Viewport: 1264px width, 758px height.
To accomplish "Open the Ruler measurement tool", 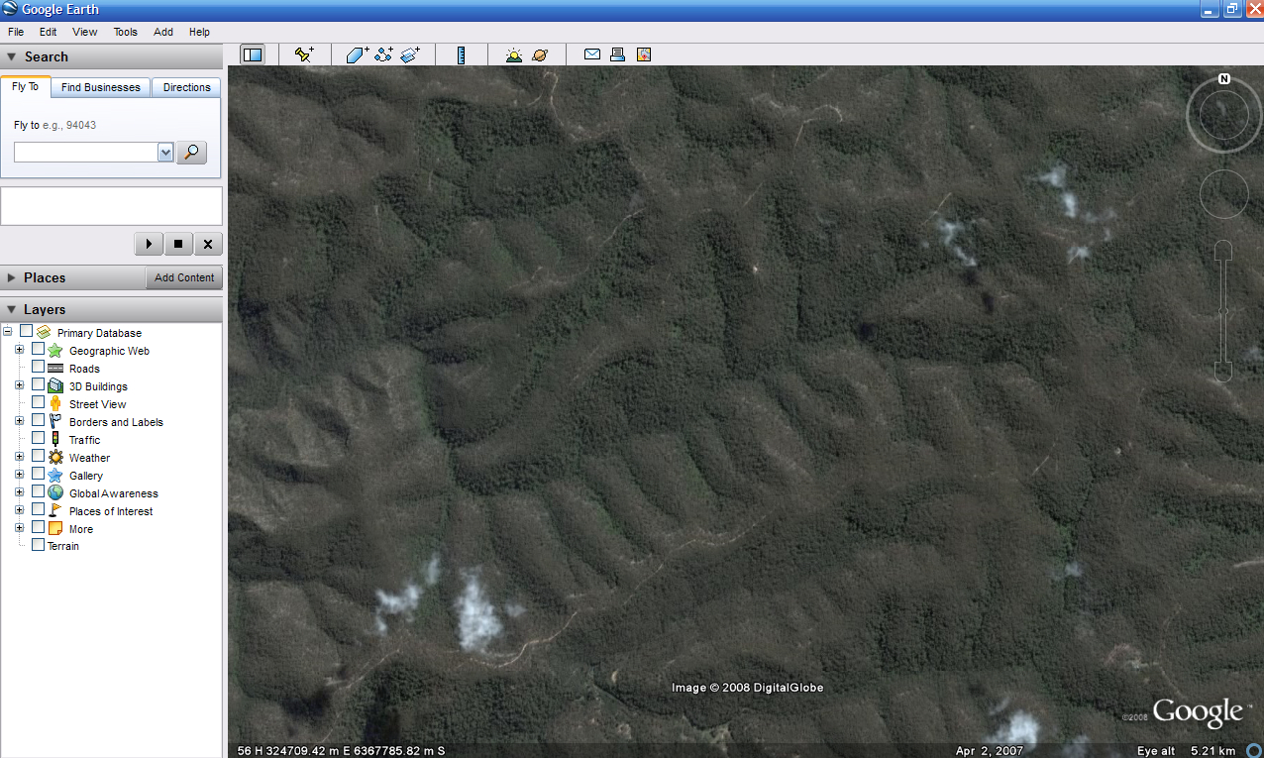I will 461,55.
